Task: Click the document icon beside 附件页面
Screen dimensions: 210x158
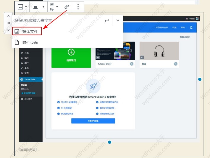Action: [x=17, y=42]
